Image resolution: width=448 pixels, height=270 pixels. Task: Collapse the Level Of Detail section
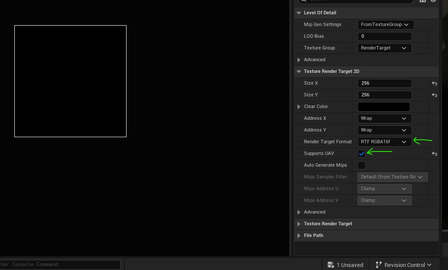(x=299, y=13)
